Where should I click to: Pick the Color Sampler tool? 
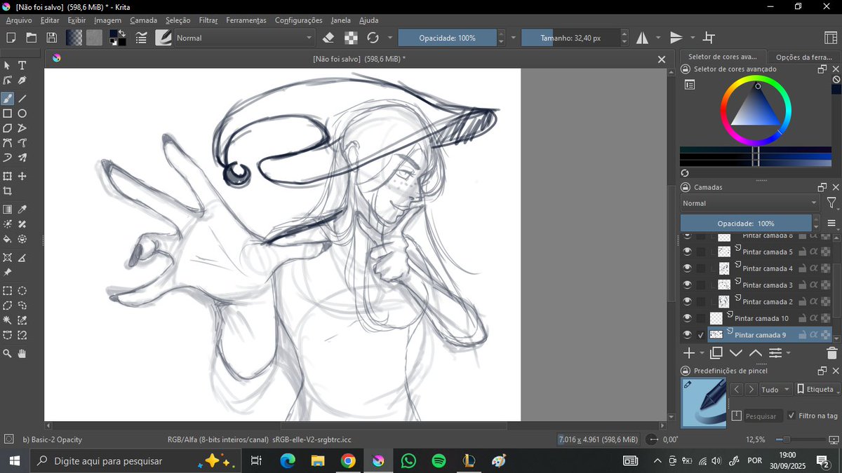22,209
